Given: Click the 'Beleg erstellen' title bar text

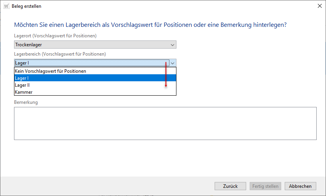Looking at the screenshot, I should [x=26, y=6].
